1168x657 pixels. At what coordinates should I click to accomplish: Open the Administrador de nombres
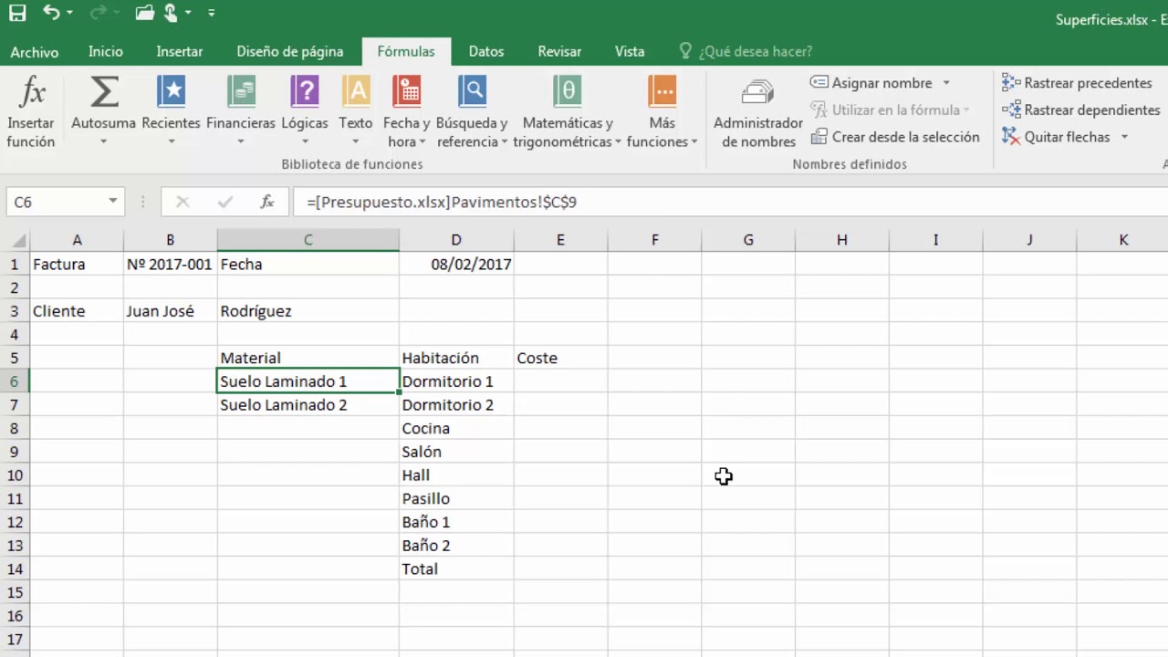(x=757, y=114)
